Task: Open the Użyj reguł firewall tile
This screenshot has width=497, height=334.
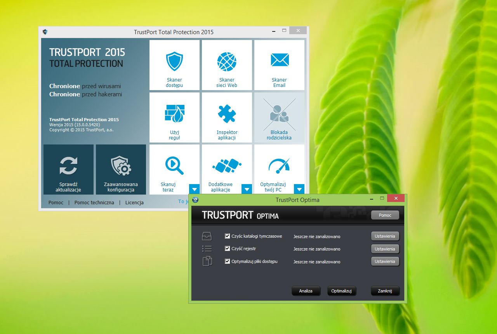Action: (x=174, y=117)
